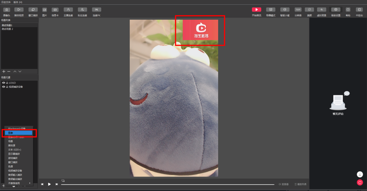The image size is (367, 191).
Task: Select scene 测试场景1
Action: pyautogui.click(x=19, y=25)
